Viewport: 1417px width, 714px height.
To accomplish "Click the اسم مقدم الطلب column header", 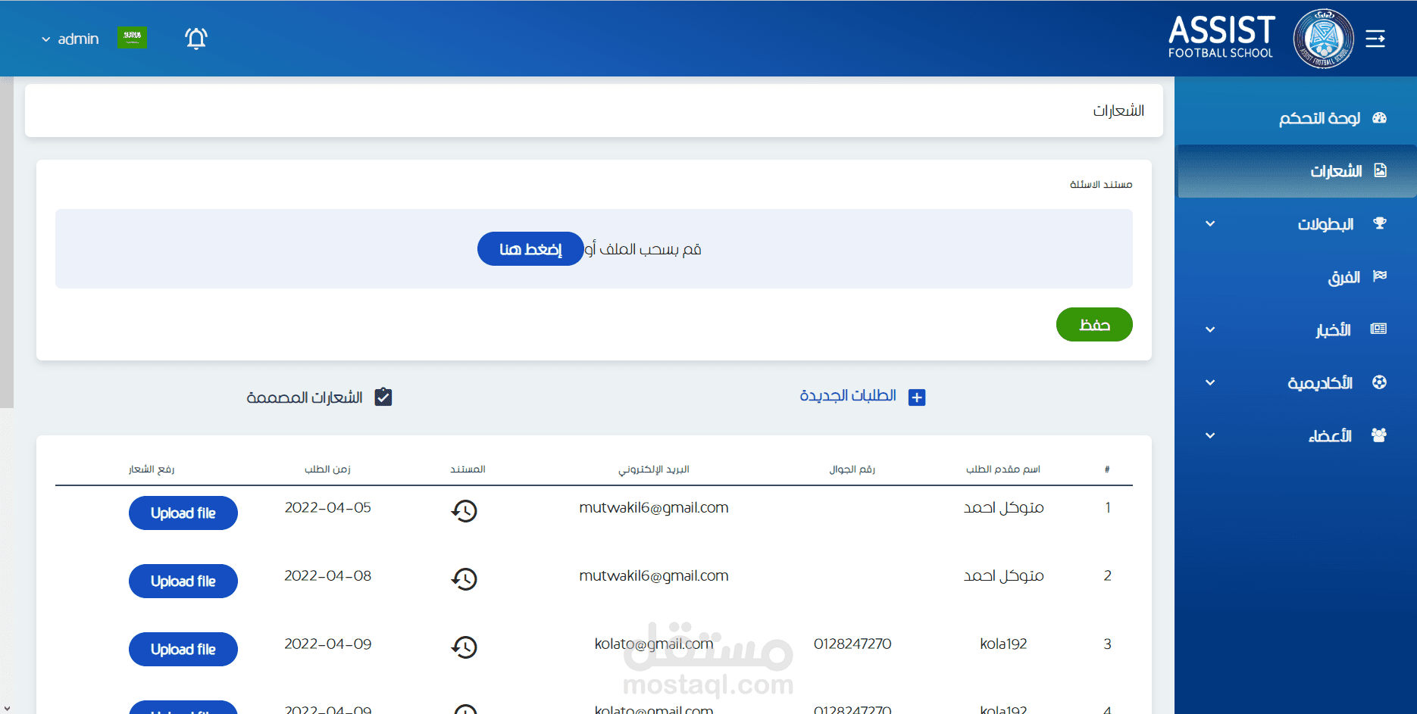I will (x=1003, y=469).
